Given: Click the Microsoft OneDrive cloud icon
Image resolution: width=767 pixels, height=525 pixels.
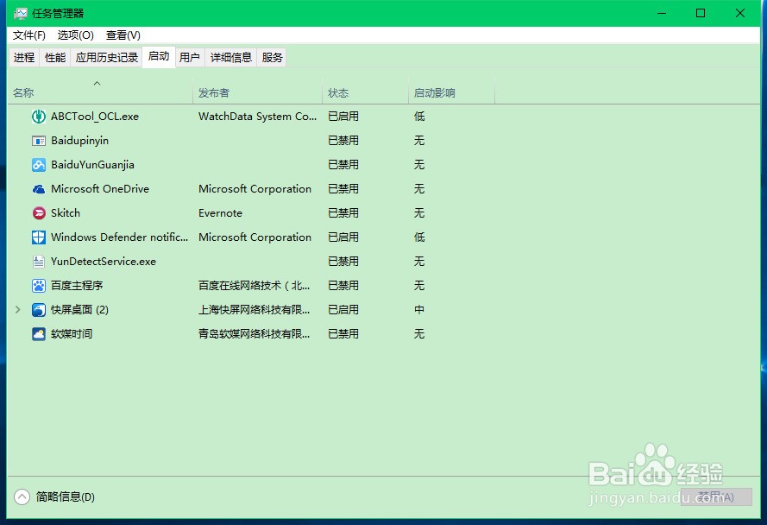Looking at the screenshot, I should (39, 189).
